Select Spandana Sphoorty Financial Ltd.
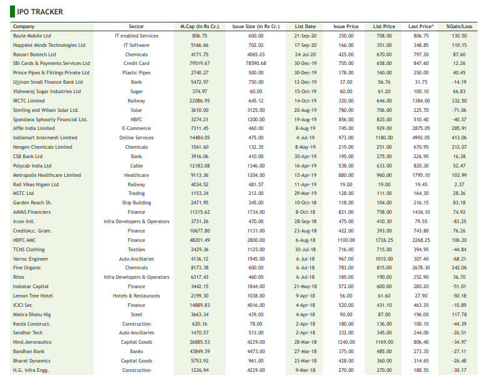The width and height of the screenshot is (486, 375). (x=50, y=119)
